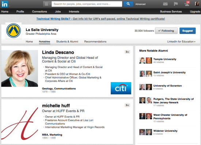Go to Home in the main navigation bar
The image size is (201, 145).
[x=5, y=12]
